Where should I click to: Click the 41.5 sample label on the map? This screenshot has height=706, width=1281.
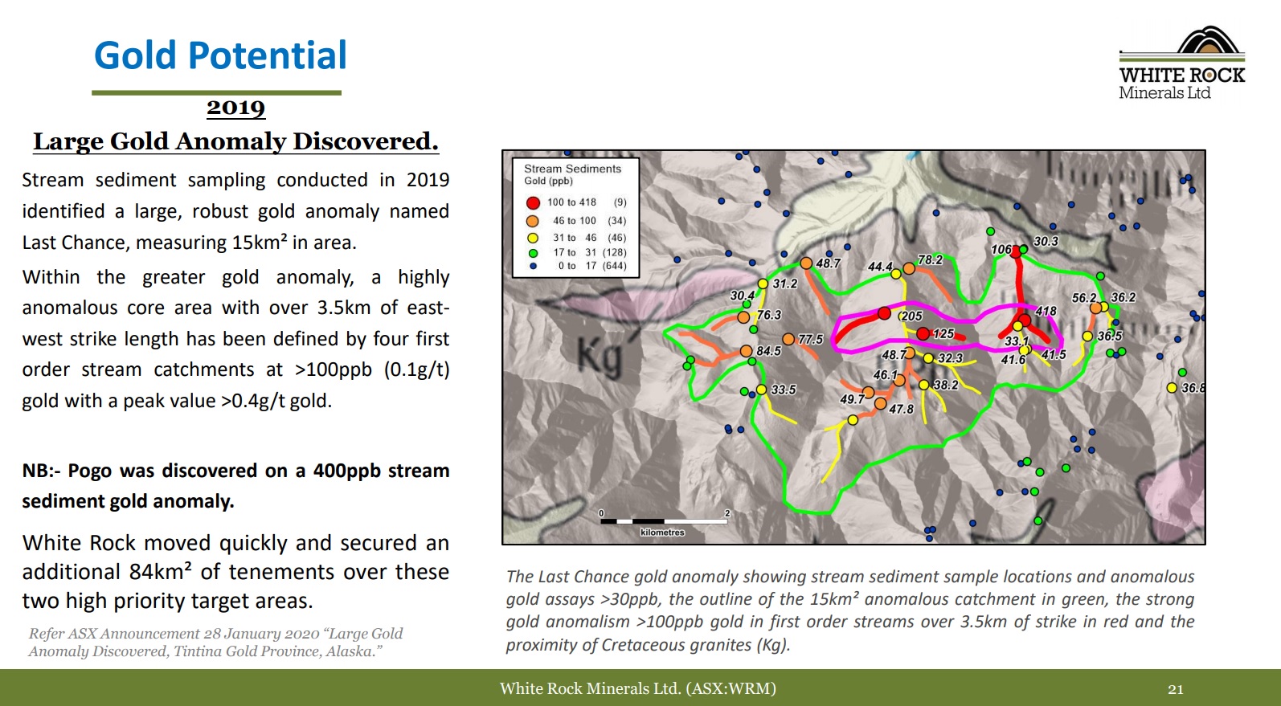1054,354
